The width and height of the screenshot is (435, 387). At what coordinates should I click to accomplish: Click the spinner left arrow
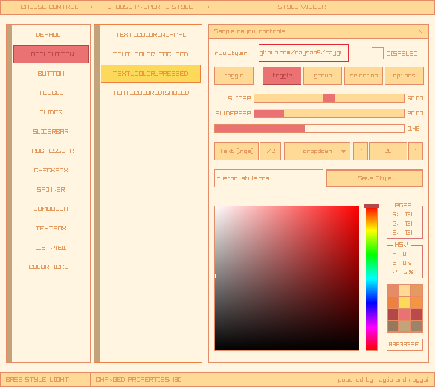(x=360, y=151)
